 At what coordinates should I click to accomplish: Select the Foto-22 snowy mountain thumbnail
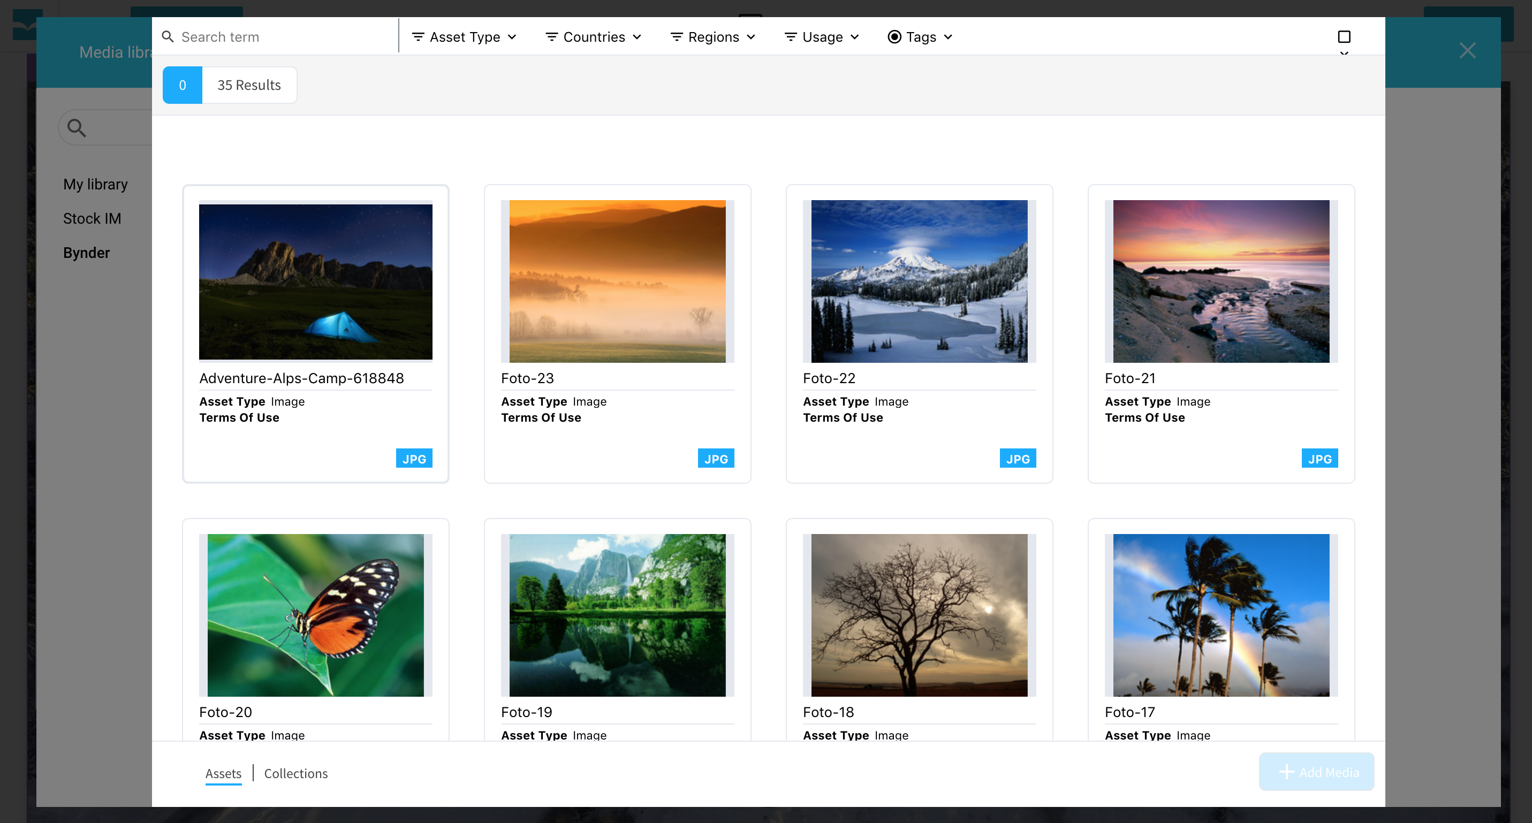point(919,281)
